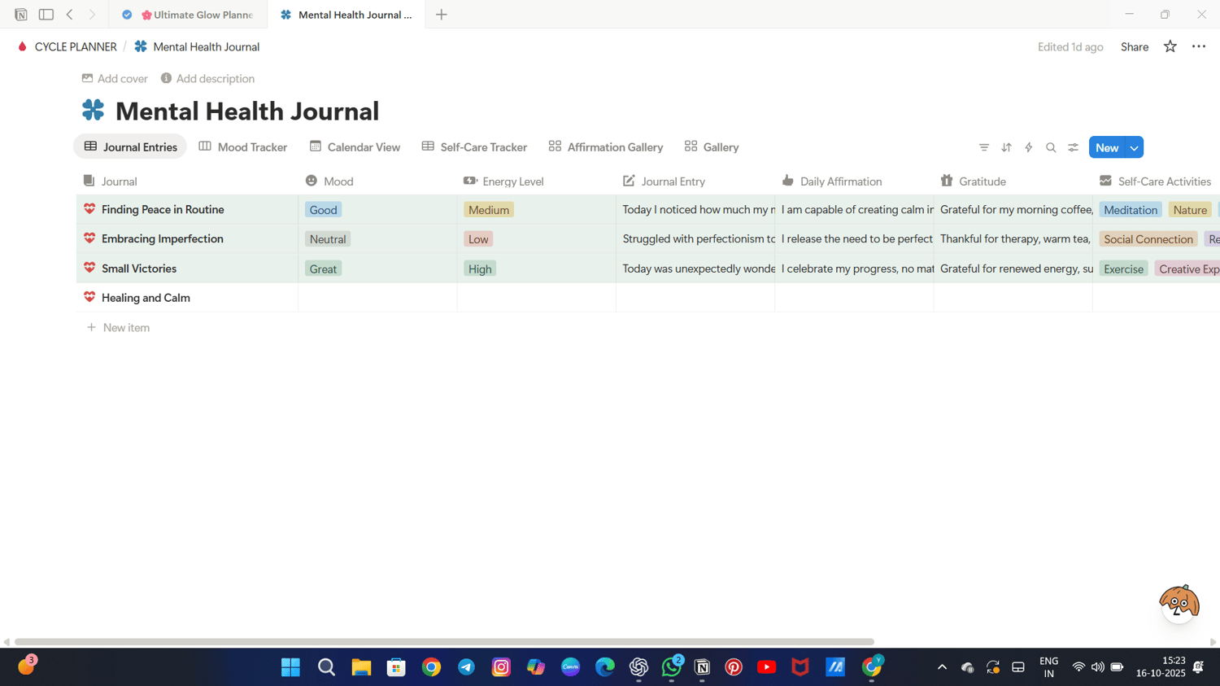
Task: Expand the New button dropdown arrow
Action: pyautogui.click(x=1135, y=147)
